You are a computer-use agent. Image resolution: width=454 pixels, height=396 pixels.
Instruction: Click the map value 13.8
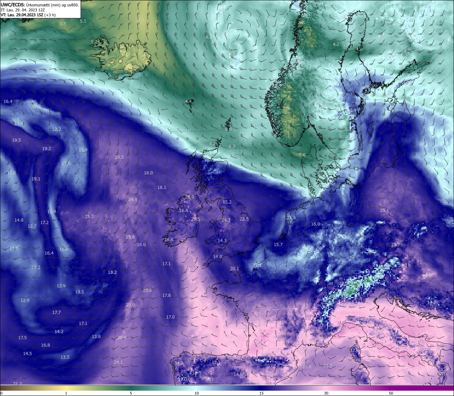tap(96, 337)
